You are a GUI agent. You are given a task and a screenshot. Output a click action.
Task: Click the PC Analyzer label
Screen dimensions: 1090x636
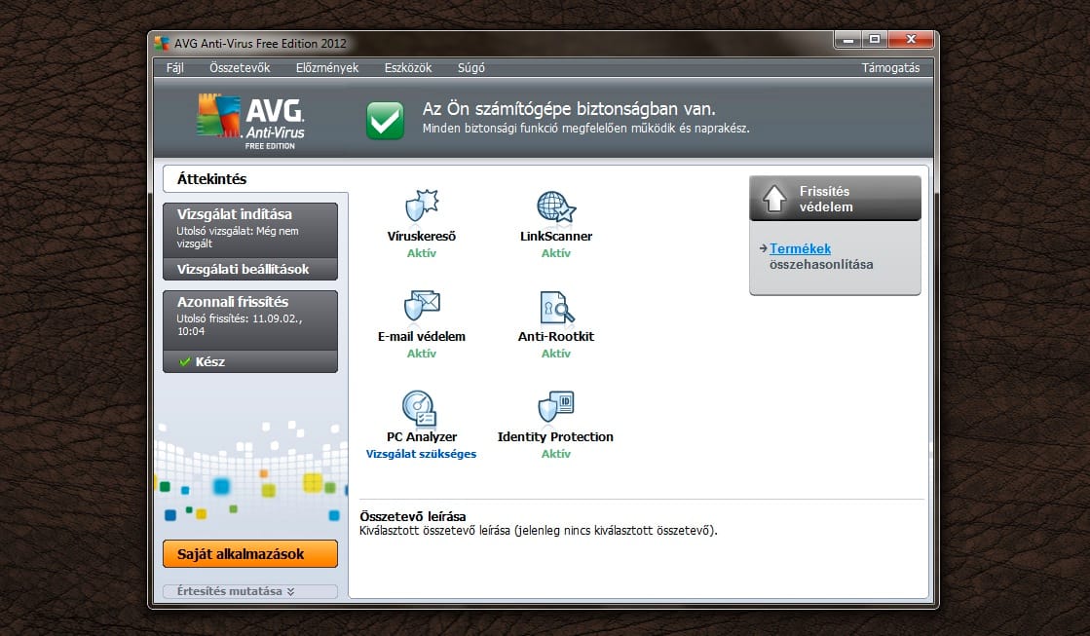[x=421, y=436]
